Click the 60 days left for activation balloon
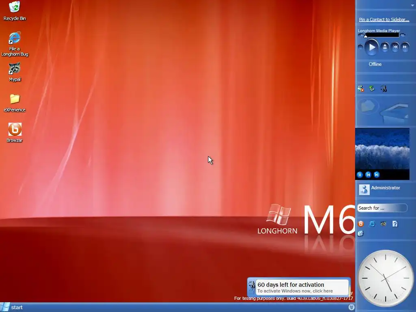This screenshot has width=416, height=312. [x=299, y=287]
